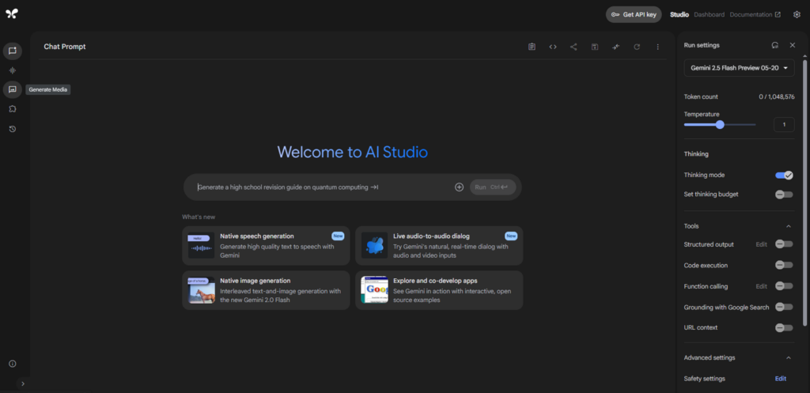
Task: Click the Run button
Action: (x=493, y=187)
